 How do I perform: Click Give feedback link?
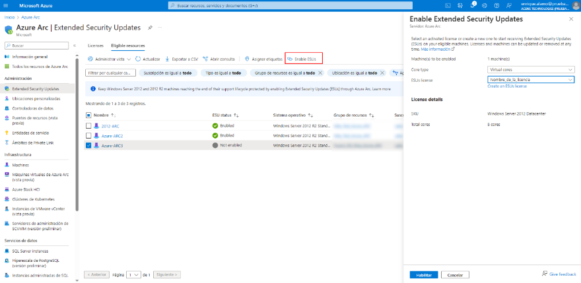coord(559,274)
